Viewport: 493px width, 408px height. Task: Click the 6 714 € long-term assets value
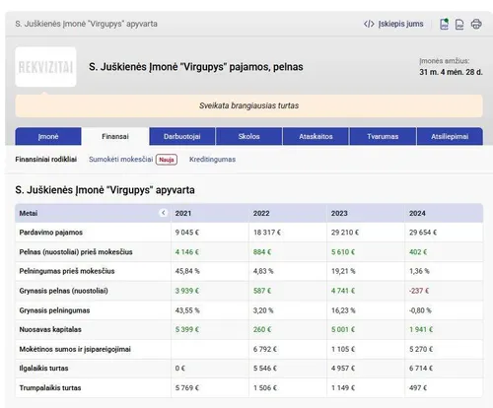[x=421, y=369]
